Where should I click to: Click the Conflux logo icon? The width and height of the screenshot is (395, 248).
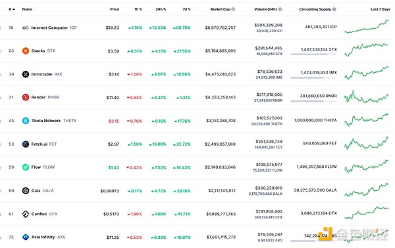click(26, 214)
